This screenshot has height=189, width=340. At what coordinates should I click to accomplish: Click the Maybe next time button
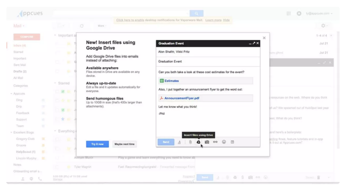pos(124,144)
